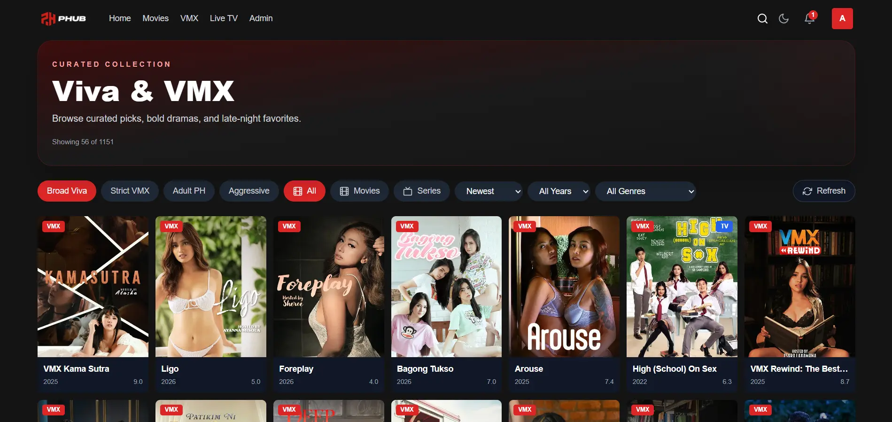892x422 pixels.
Task: Select the Strict VMX filter
Action: [x=130, y=191]
